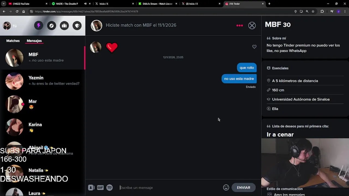The height and width of the screenshot is (196, 349).
Task: Open the emoji picker
Action: (226, 188)
